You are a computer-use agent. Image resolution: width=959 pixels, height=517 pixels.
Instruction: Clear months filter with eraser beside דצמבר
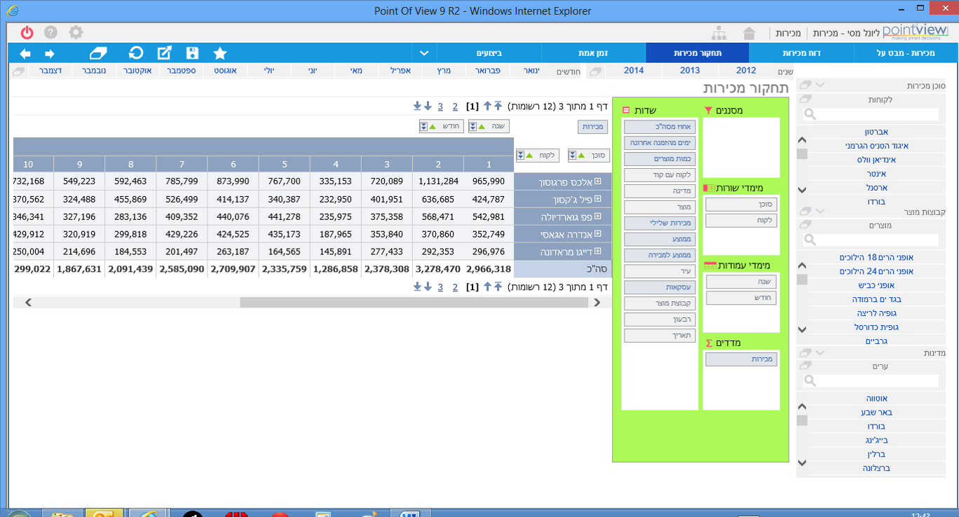pos(19,71)
